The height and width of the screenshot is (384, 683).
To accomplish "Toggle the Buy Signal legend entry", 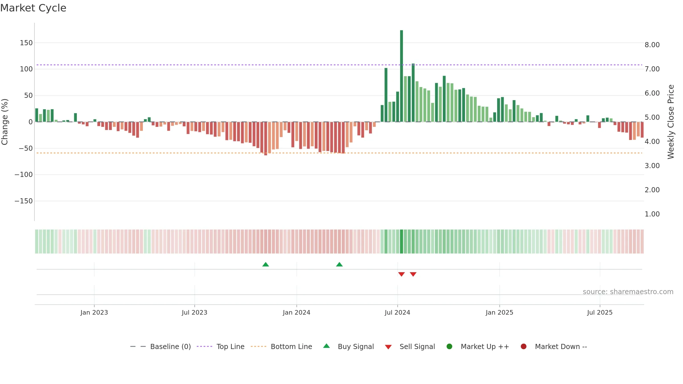I will [348, 346].
